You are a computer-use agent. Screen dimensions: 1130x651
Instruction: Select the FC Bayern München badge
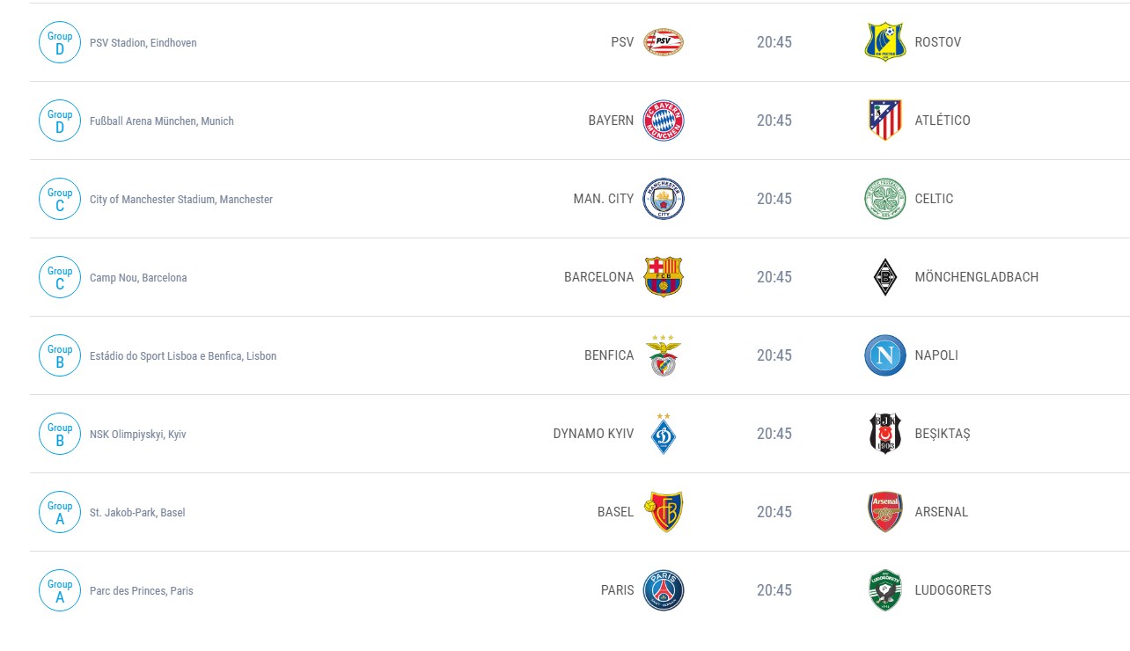click(x=664, y=120)
